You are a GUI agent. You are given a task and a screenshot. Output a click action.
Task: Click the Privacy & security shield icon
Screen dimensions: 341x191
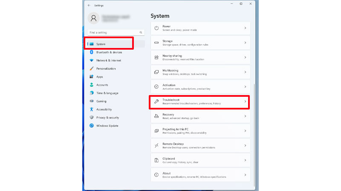(x=92, y=118)
